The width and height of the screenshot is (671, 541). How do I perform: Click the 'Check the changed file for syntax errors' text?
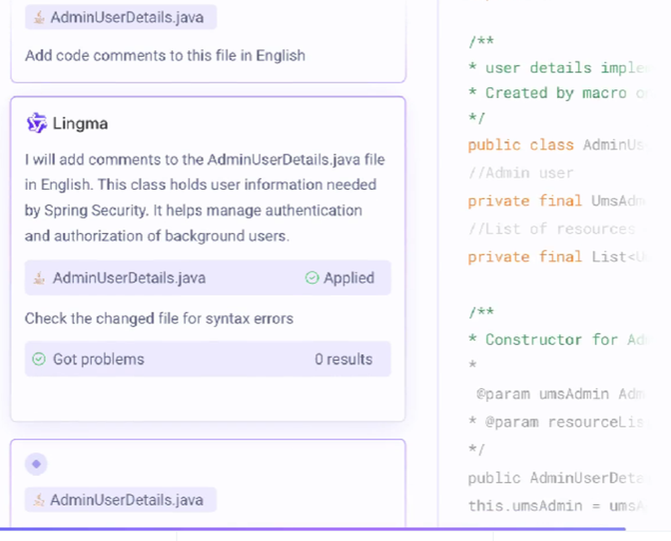click(x=159, y=318)
